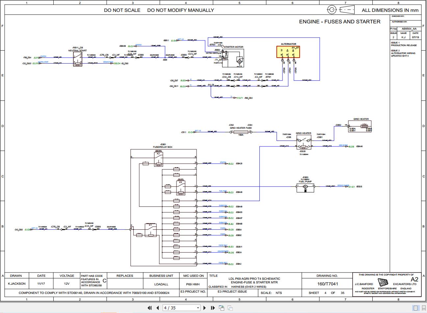Image resolution: width=427 pixels, height=313 pixels.
Task: Go to the previous page
Action: [x=157, y=308]
